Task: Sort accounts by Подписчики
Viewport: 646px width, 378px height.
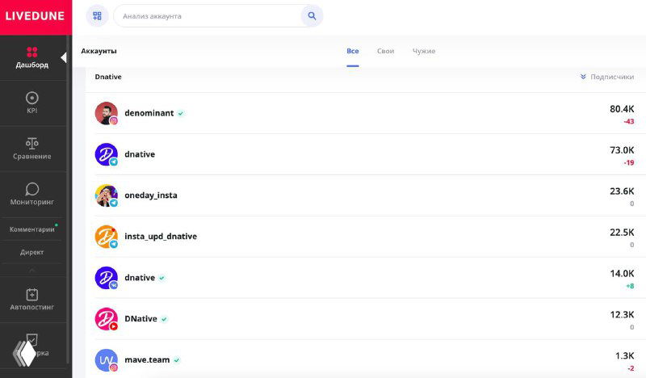Action: tap(606, 77)
